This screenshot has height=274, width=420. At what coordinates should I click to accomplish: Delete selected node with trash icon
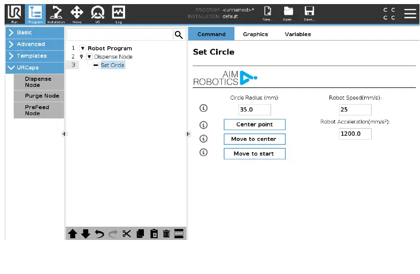coord(166,234)
